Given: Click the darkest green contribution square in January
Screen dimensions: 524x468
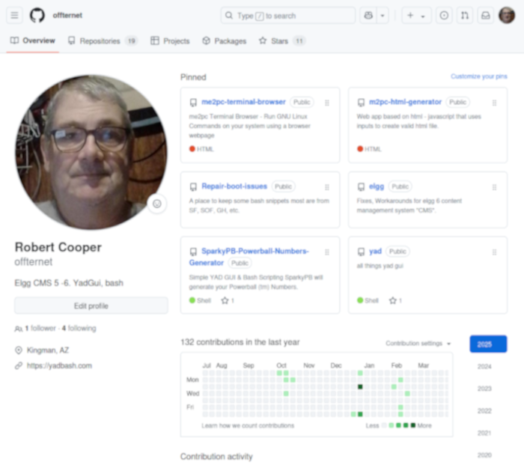Looking at the screenshot, I should [x=360, y=386].
